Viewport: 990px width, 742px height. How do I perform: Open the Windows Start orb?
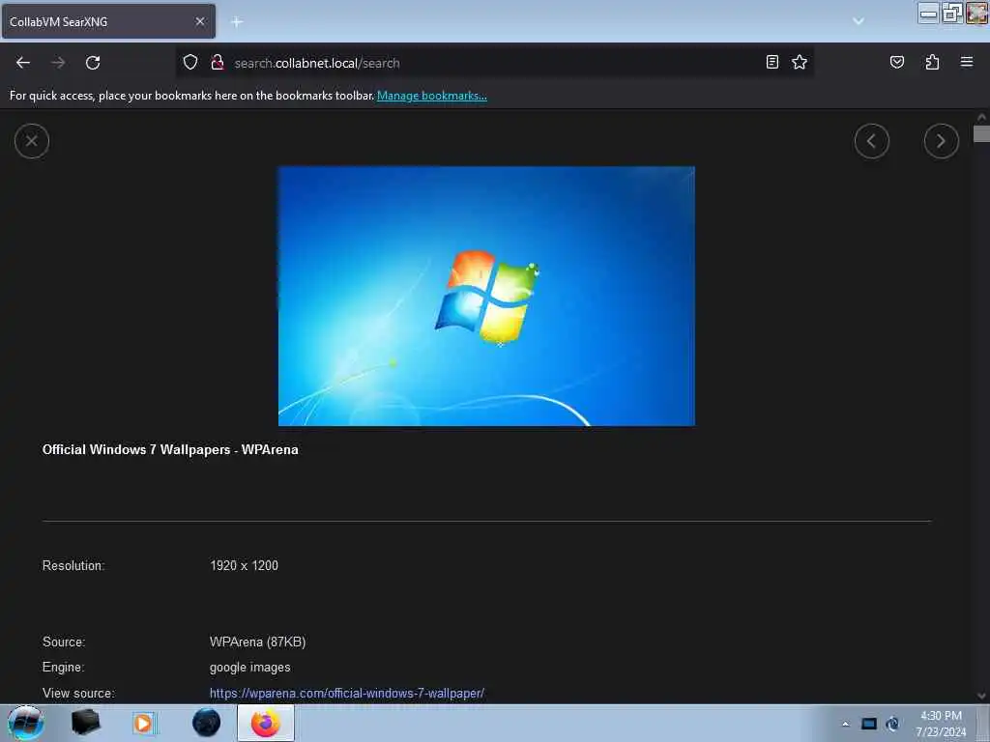point(26,723)
